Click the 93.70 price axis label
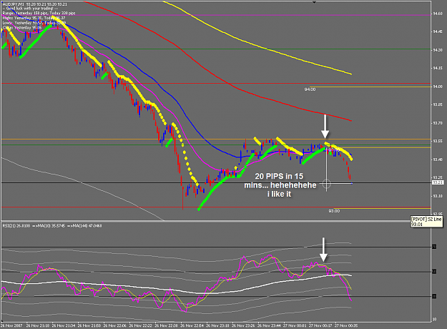Image resolution: width=447 pixels, height=329 pixels. [438, 123]
